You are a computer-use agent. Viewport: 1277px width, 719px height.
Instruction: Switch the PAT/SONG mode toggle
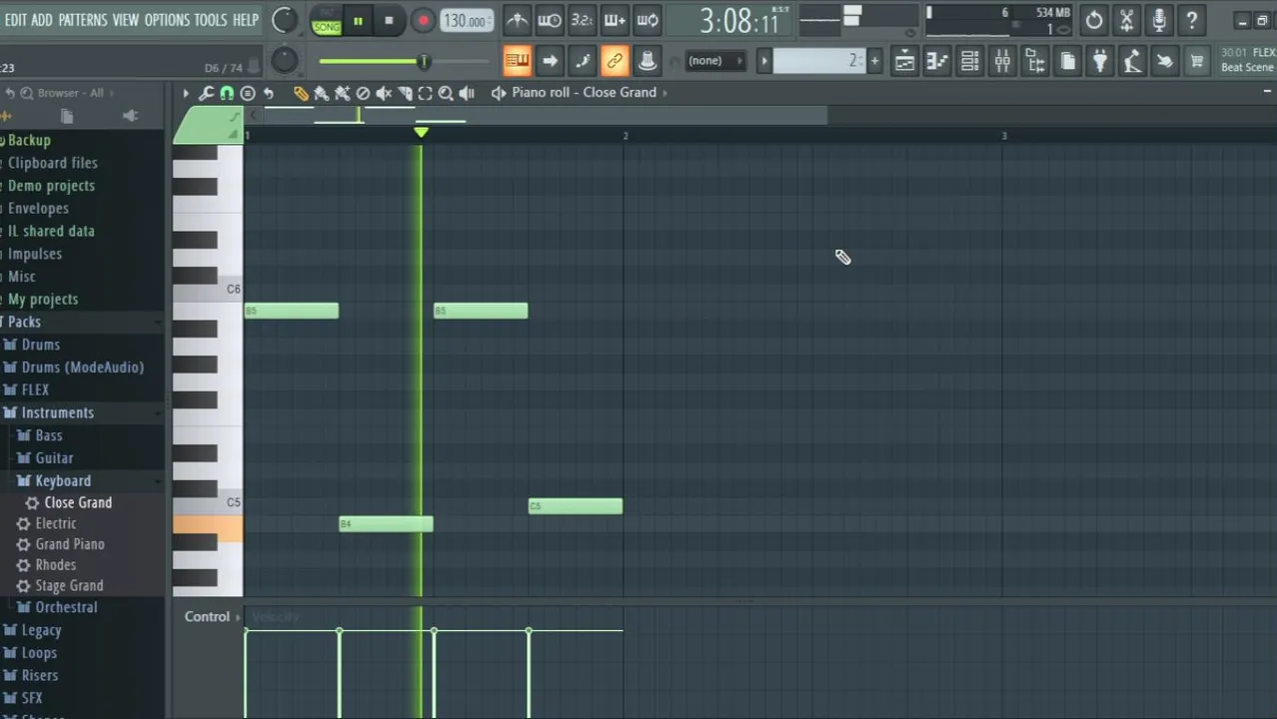tap(326, 20)
